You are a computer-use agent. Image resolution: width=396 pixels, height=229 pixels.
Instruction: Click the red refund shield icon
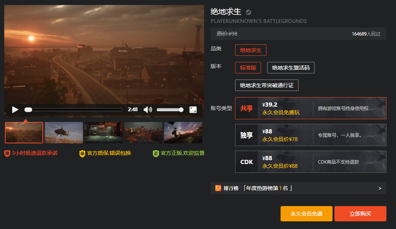click(x=7, y=153)
